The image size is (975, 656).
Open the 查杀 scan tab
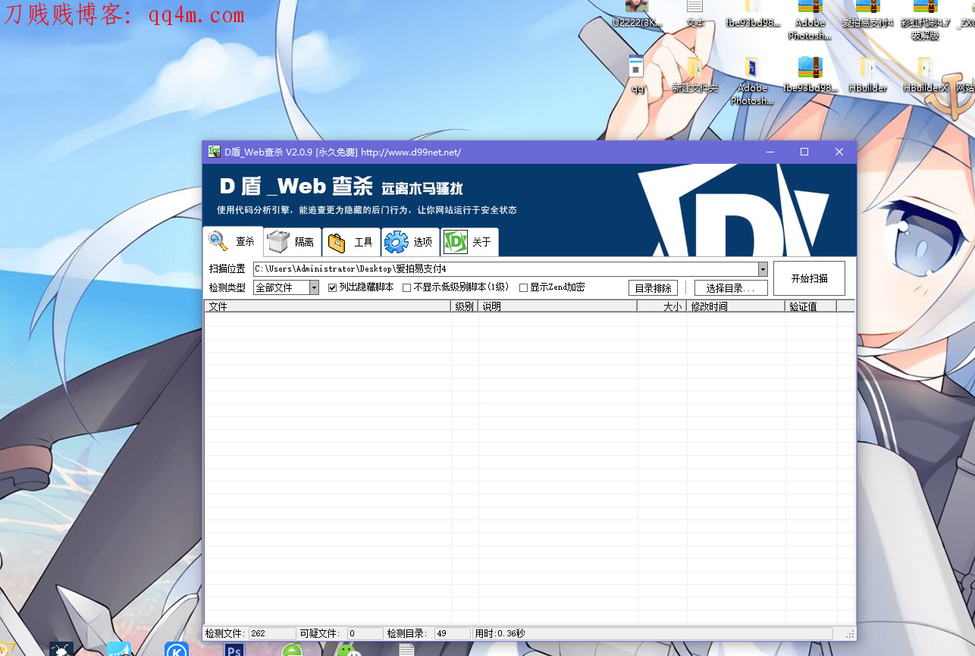click(233, 242)
